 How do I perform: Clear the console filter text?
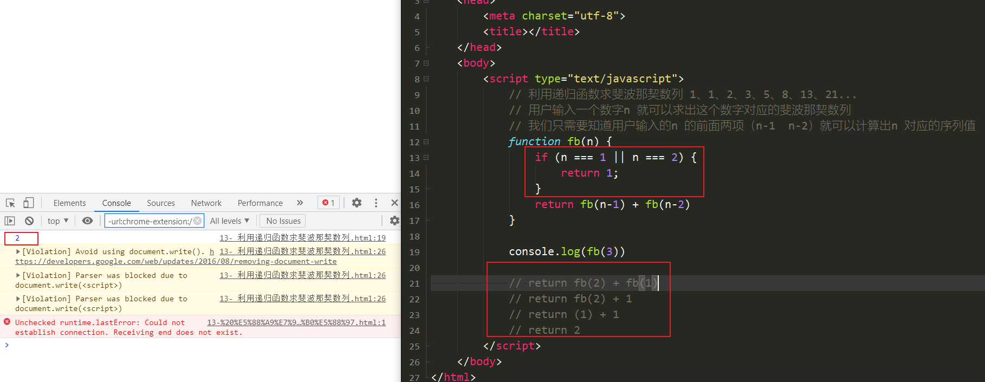(x=198, y=221)
